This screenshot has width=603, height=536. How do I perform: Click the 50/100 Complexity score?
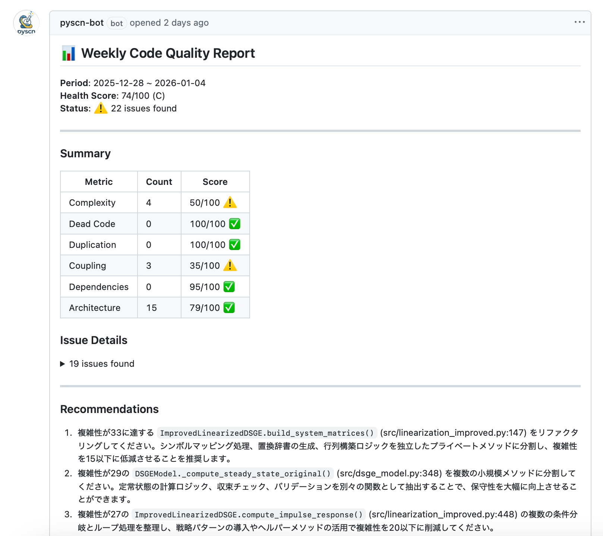pyautogui.click(x=205, y=202)
